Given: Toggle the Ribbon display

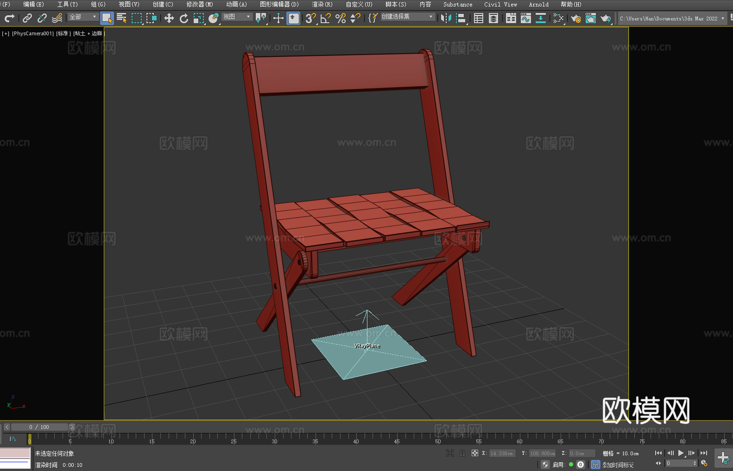Looking at the screenshot, I should tap(511, 18).
